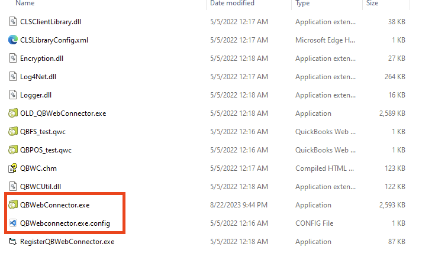Select file name OLD_QBWebConnector.exe
Image resolution: width=435 pixels, height=263 pixels.
(63, 113)
